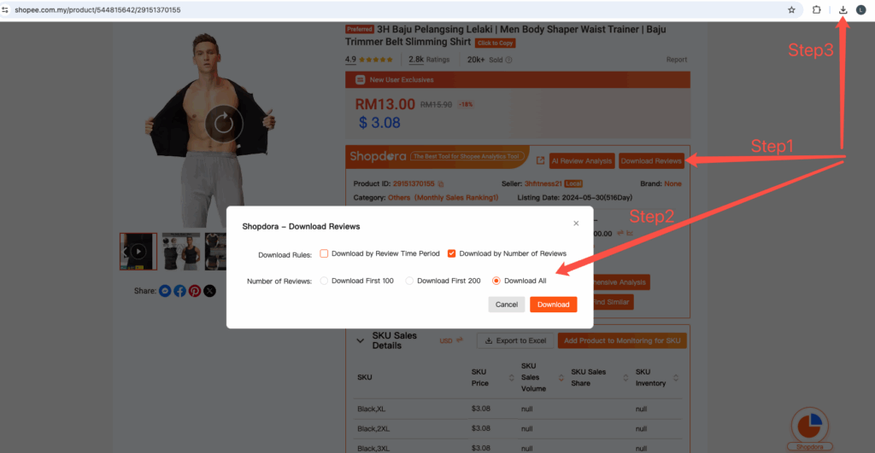
Task: Share product via Messenger icon
Action: 165,291
